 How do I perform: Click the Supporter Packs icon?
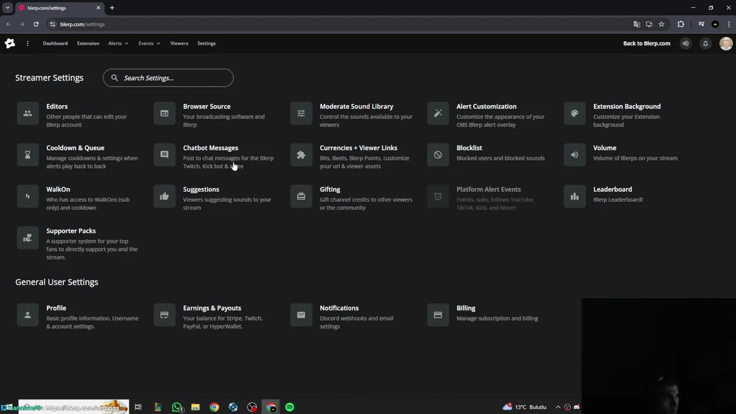[28, 237]
